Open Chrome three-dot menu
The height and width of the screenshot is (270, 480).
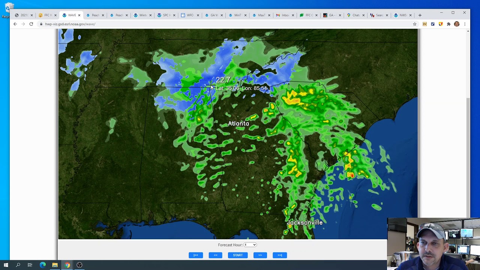click(465, 24)
